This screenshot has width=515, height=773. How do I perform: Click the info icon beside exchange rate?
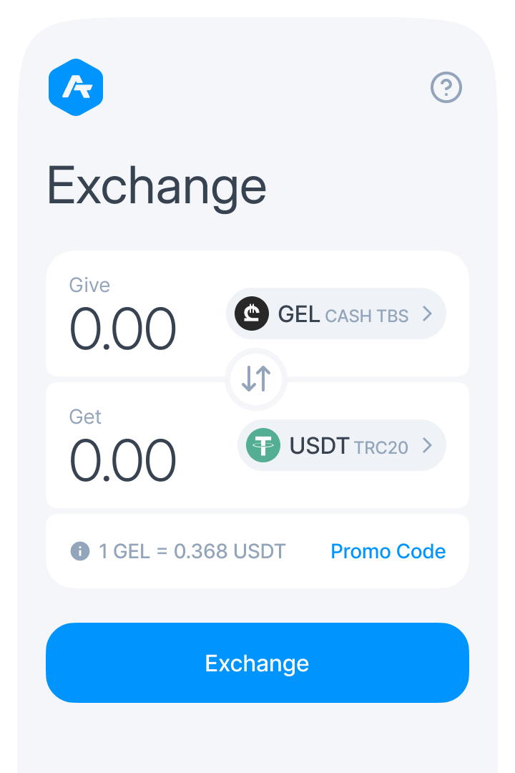click(80, 551)
